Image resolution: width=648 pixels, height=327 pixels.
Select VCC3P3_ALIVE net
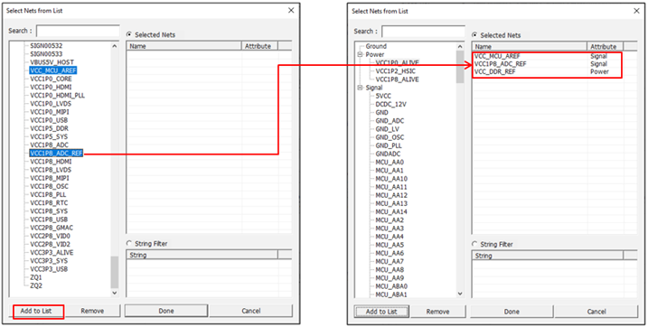[52, 252]
